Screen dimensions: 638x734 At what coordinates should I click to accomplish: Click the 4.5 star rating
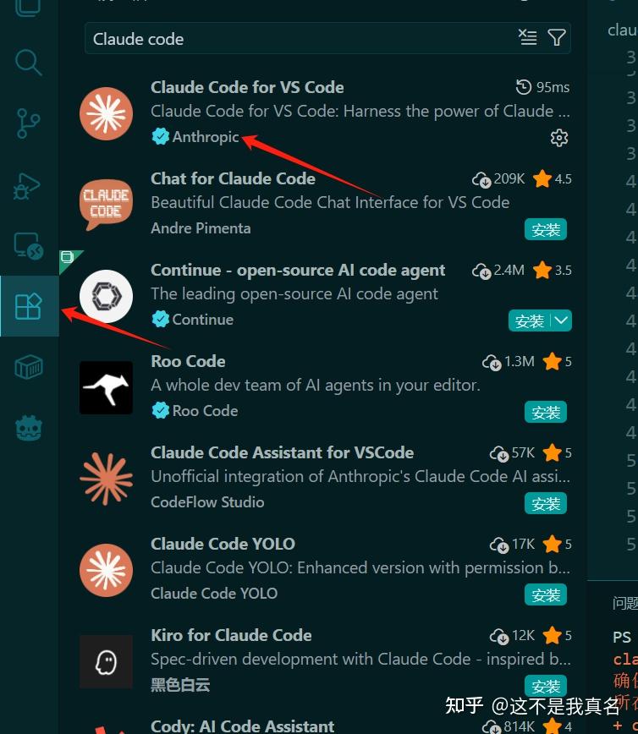553,178
